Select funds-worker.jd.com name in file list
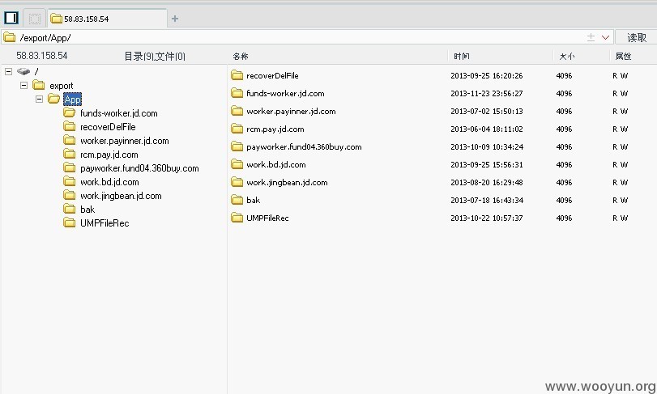 tap(285, 93)
